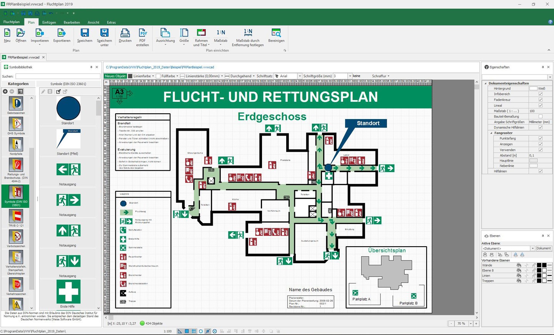Screen dimensions: 554x335
Task: Click the Neues Objekt button
Action: pos(115,76)
